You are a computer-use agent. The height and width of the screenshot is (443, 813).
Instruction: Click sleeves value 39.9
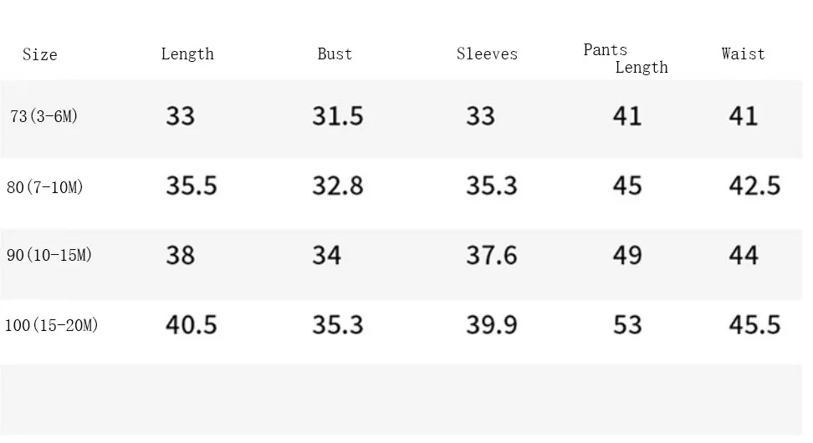tap(492, 325)
